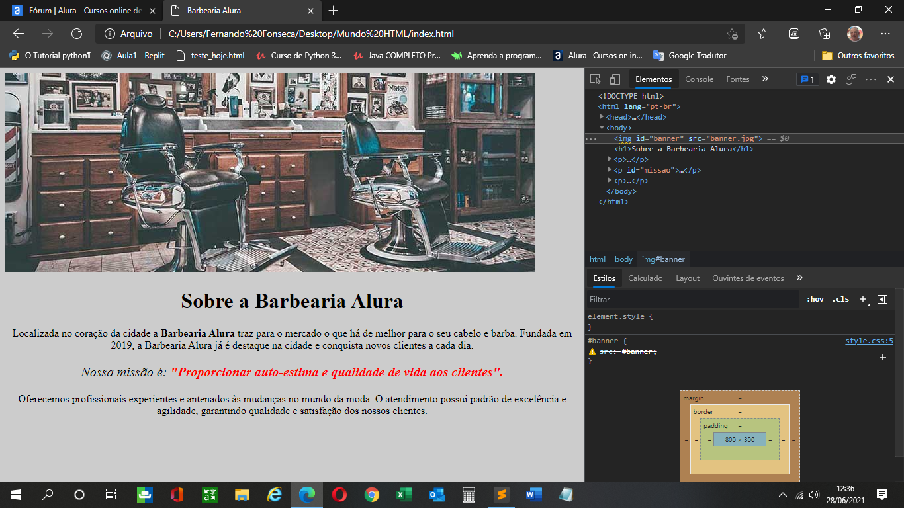Open the Math Solver toolbar icon
904x508 pixels.
[794, 34]
